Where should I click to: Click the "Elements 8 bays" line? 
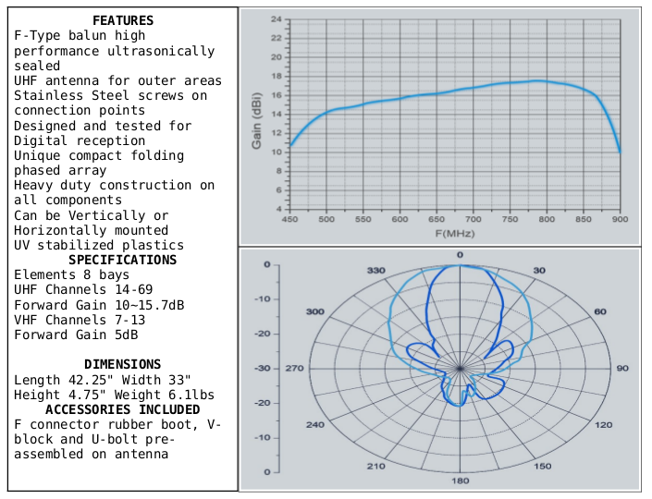coord(72,274)
